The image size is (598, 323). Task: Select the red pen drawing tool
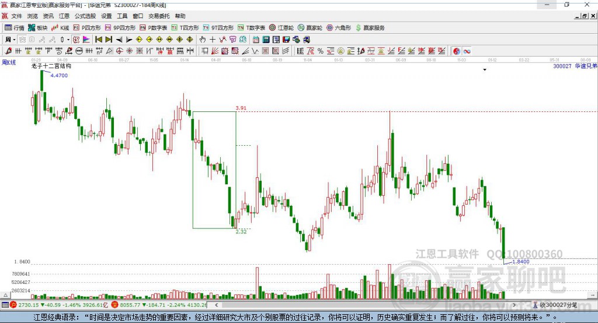click(x=8, y=51)
